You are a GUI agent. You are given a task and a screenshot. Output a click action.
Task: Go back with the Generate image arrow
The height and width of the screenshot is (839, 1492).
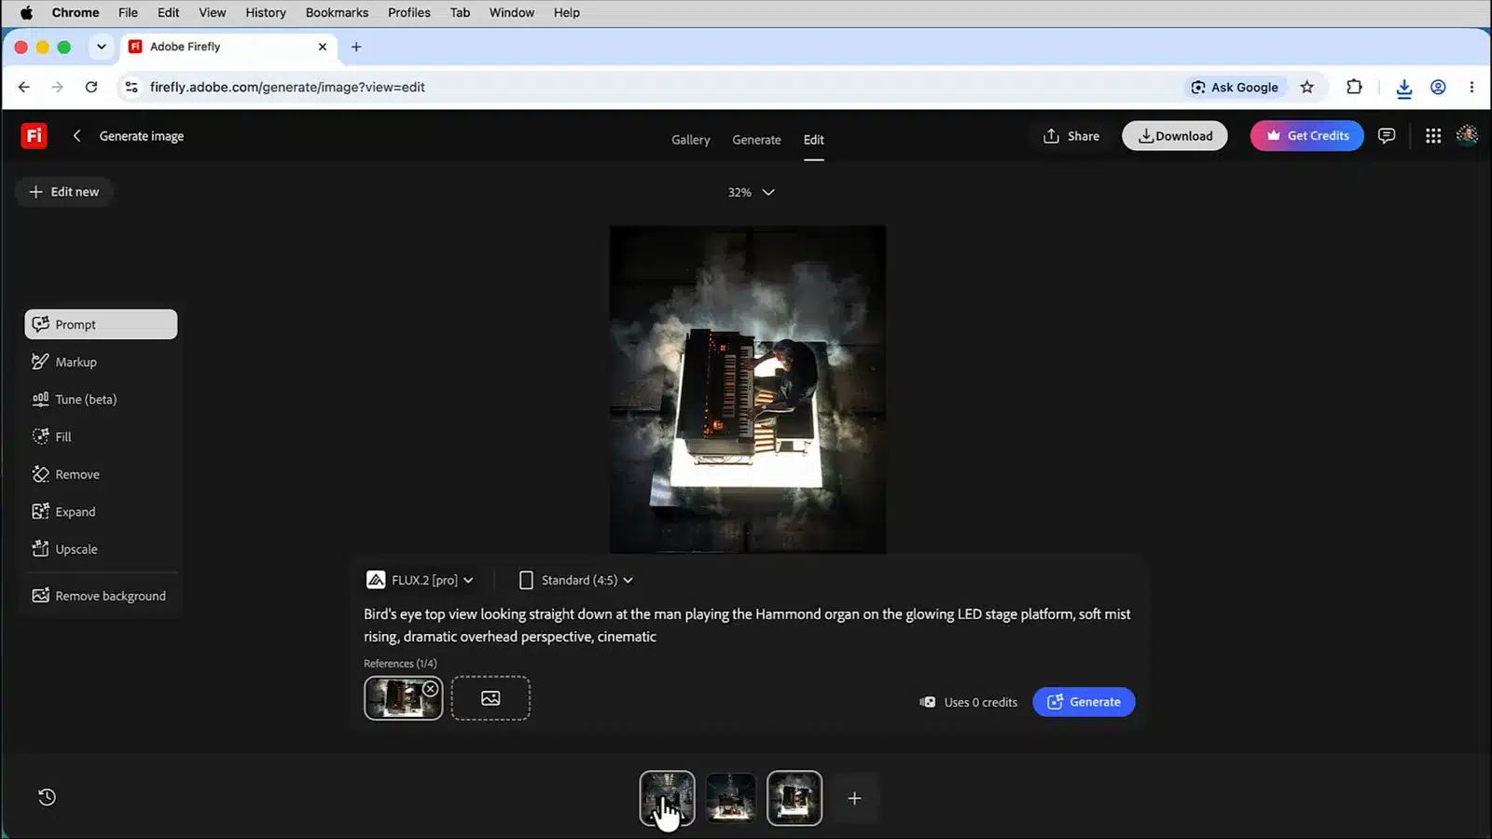pos(76,136)
